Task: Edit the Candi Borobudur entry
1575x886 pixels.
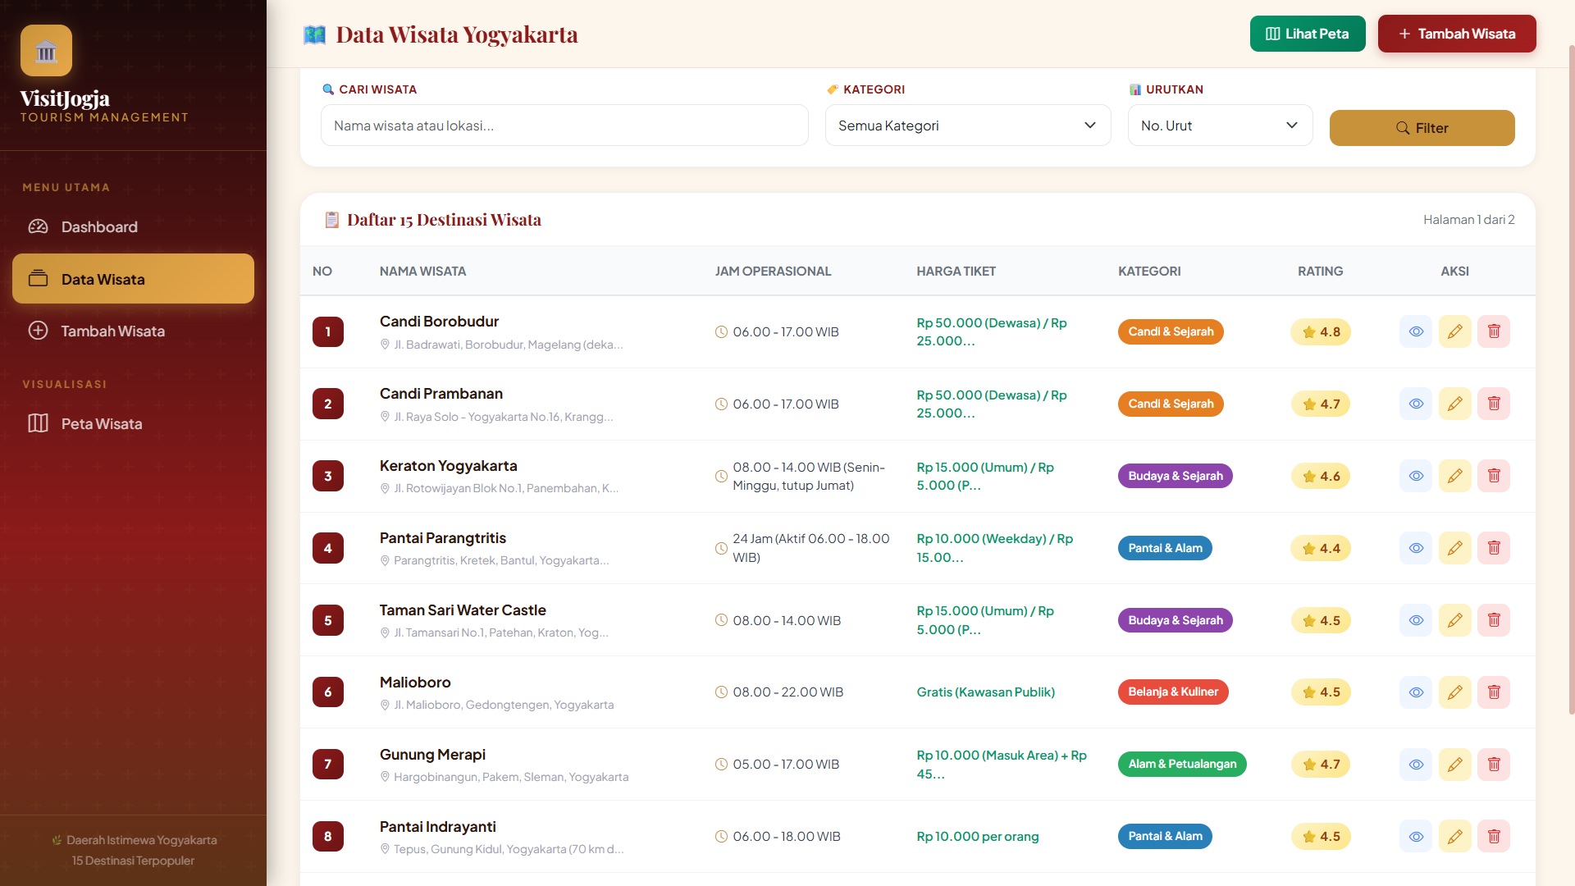Action: (1455, 331)
